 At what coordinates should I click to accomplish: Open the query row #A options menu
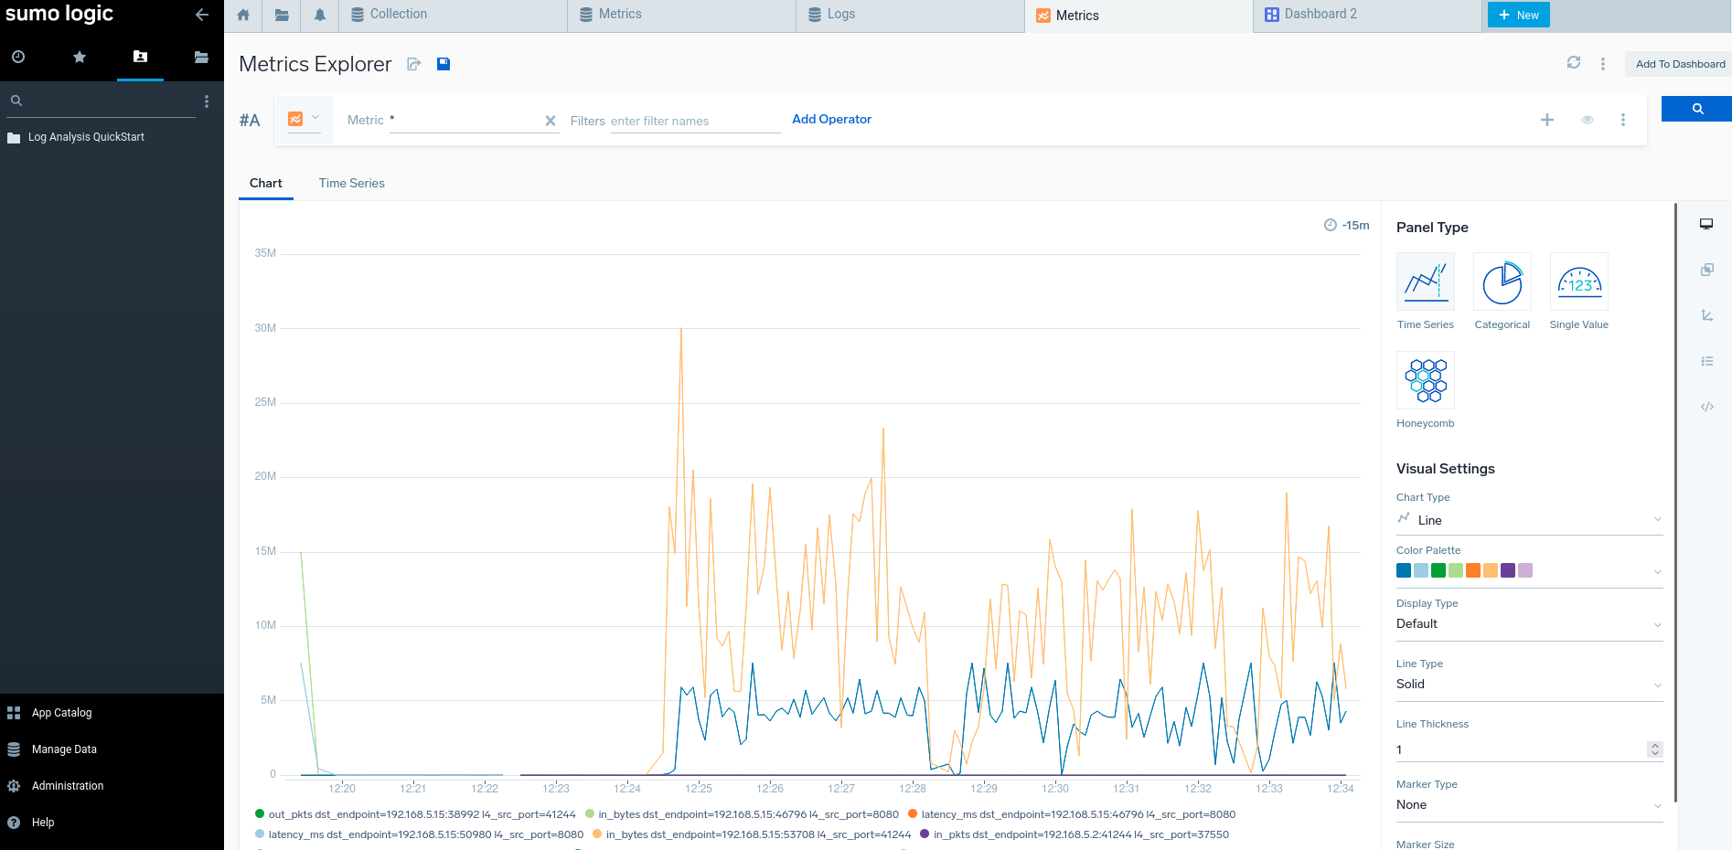pos(1623,120)
